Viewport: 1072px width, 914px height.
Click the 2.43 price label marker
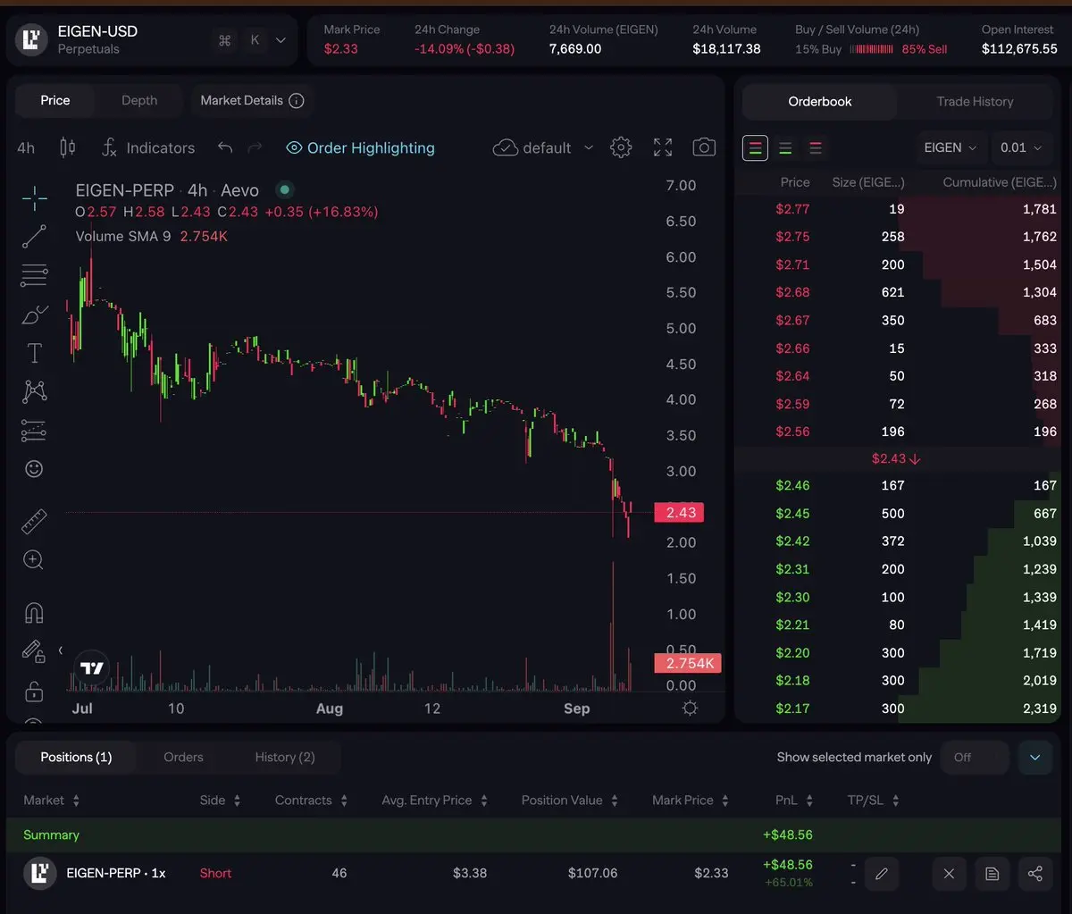click(x=679, y=512)
